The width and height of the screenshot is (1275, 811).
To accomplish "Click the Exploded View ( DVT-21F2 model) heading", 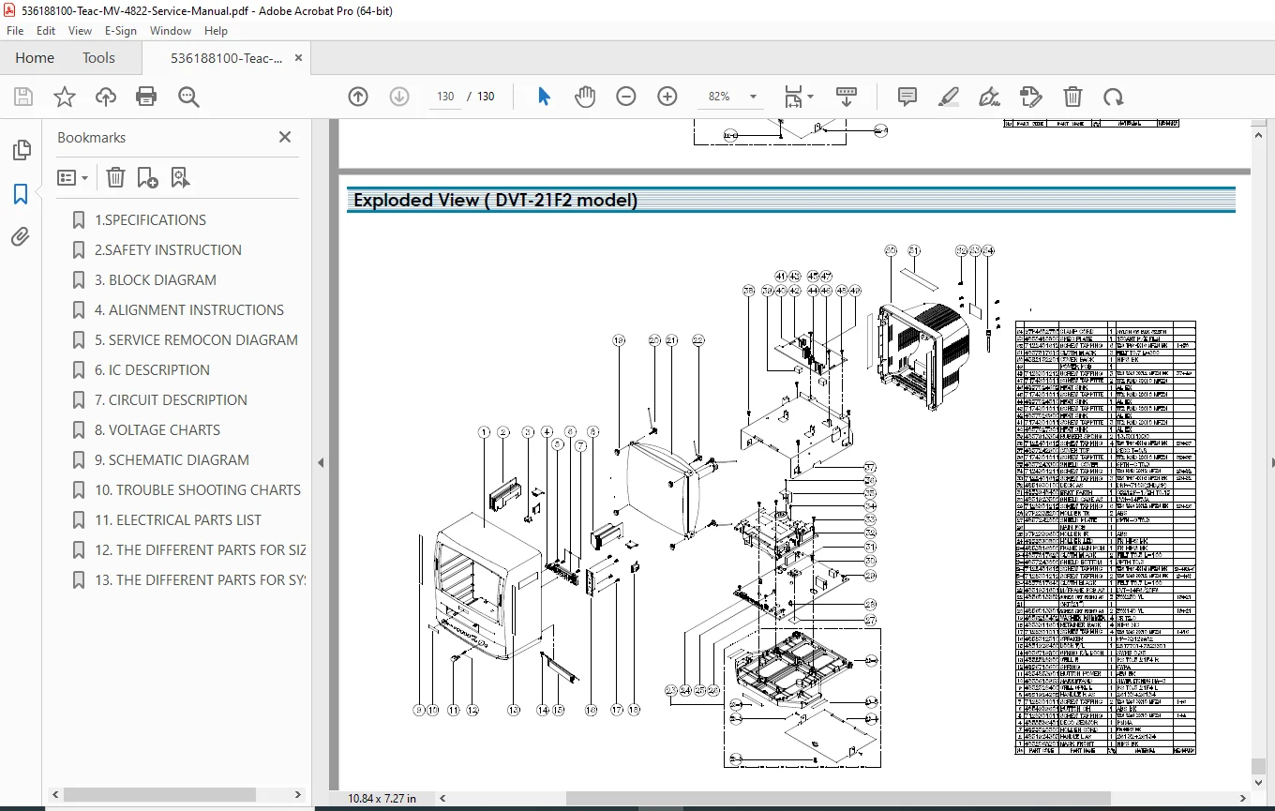I will tap(495, 200).
